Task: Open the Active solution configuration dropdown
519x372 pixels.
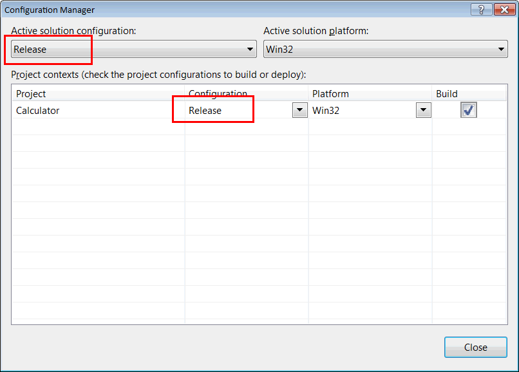Action: (134, 50)
